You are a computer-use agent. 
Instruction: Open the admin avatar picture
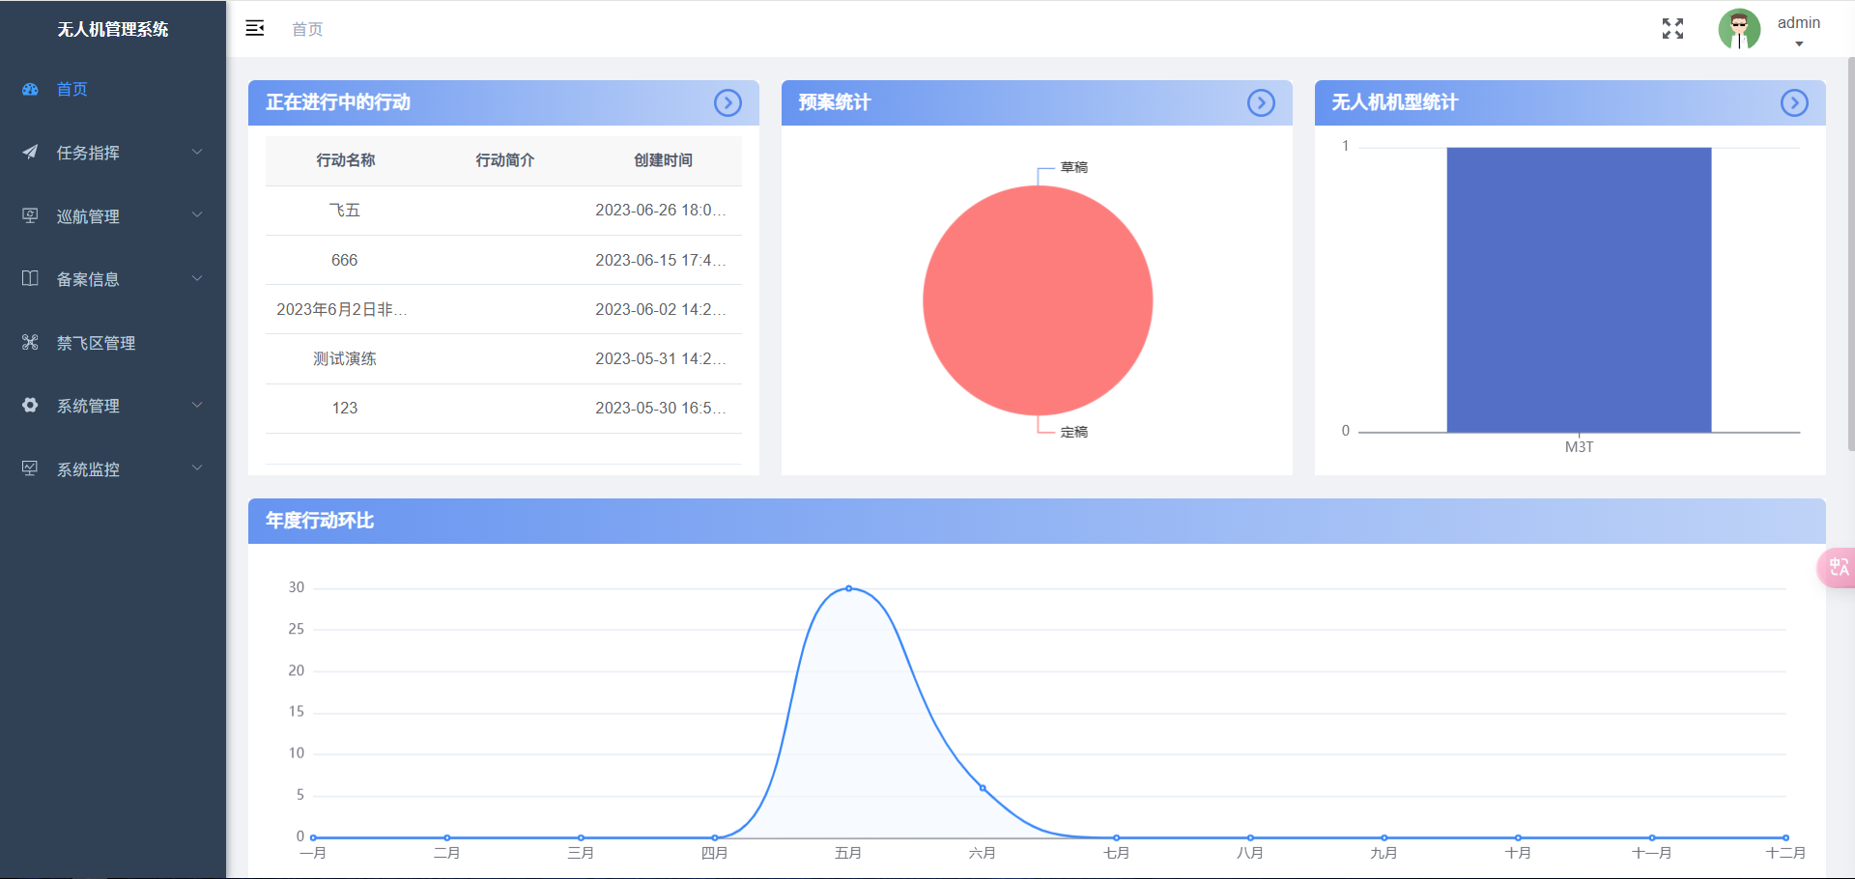coord(1739,29)
